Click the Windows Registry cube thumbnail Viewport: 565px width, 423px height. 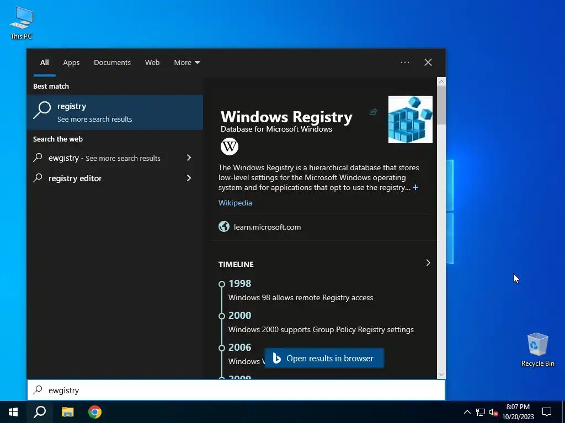(410, 119)
